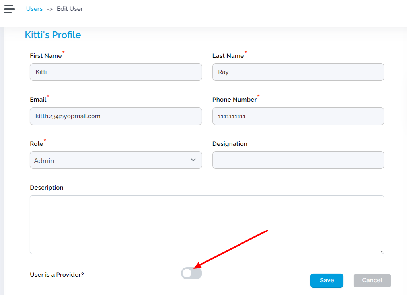Save the user profile changes
This screenshot has width=407, height=295.
327,280
